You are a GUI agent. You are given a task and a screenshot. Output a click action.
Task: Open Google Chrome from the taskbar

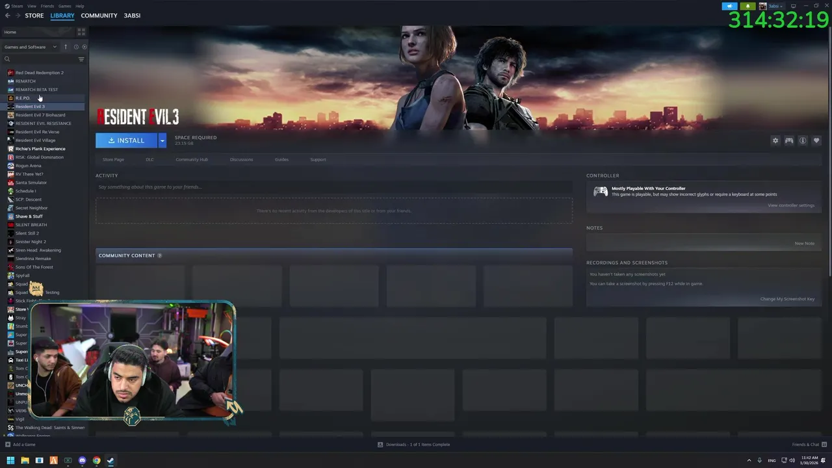[x=96, y=461]
